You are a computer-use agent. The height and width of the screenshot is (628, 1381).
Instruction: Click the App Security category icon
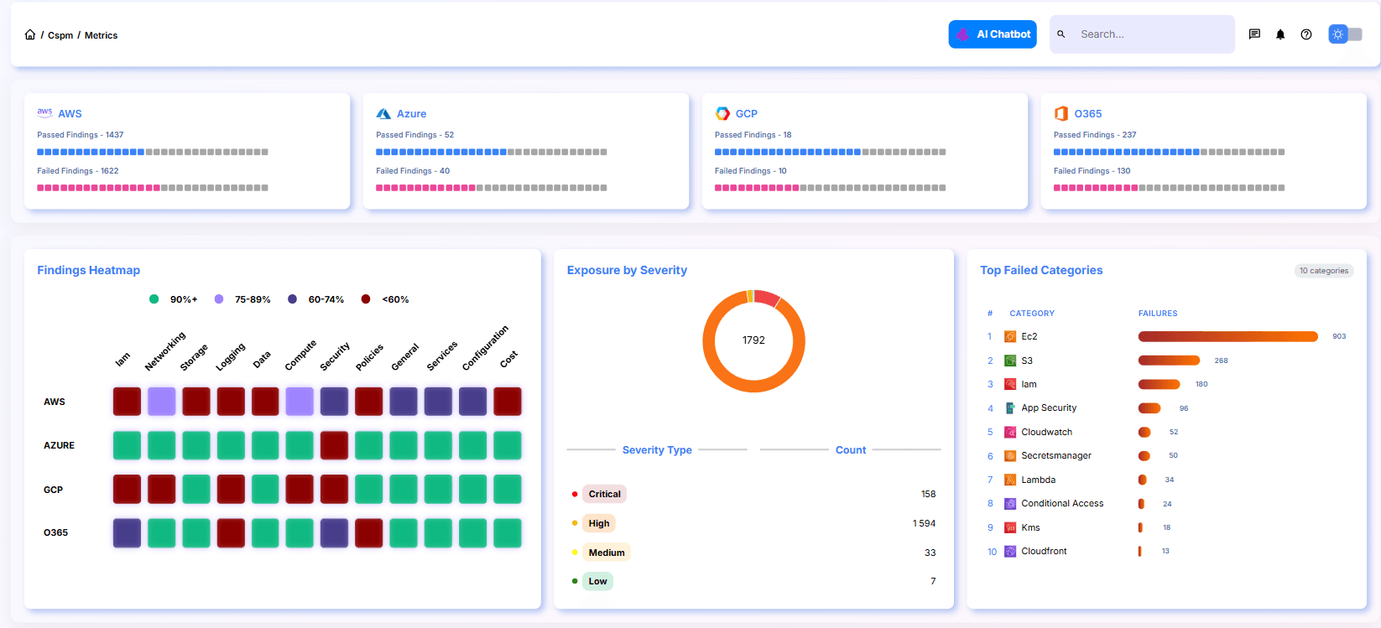[x=1010, y=408]
